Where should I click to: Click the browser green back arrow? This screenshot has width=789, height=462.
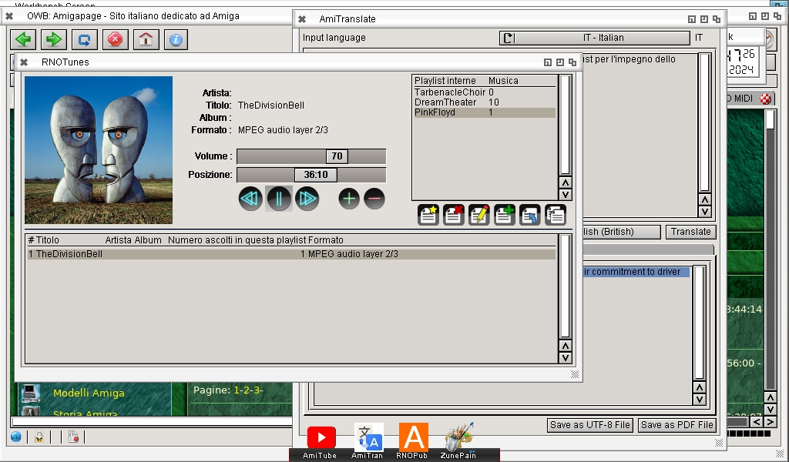point(25,39)
